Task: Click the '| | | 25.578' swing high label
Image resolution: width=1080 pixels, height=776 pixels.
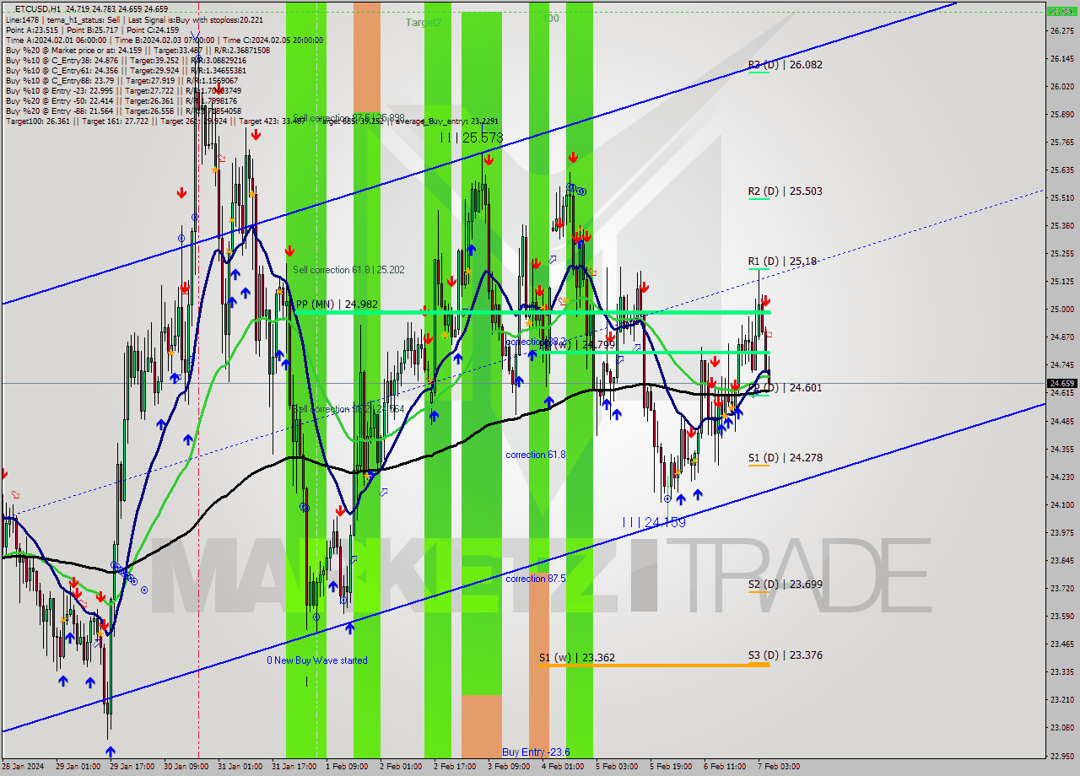Action: tap(472, 137)
